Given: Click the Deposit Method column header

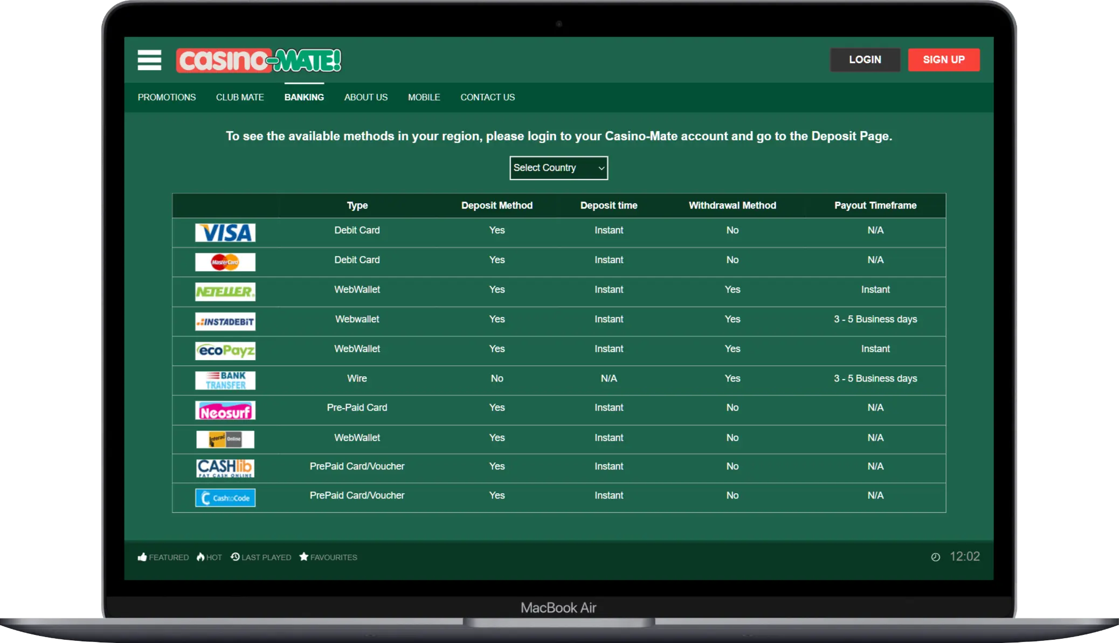Looking at the screenshot, I should tap(497, 205).
